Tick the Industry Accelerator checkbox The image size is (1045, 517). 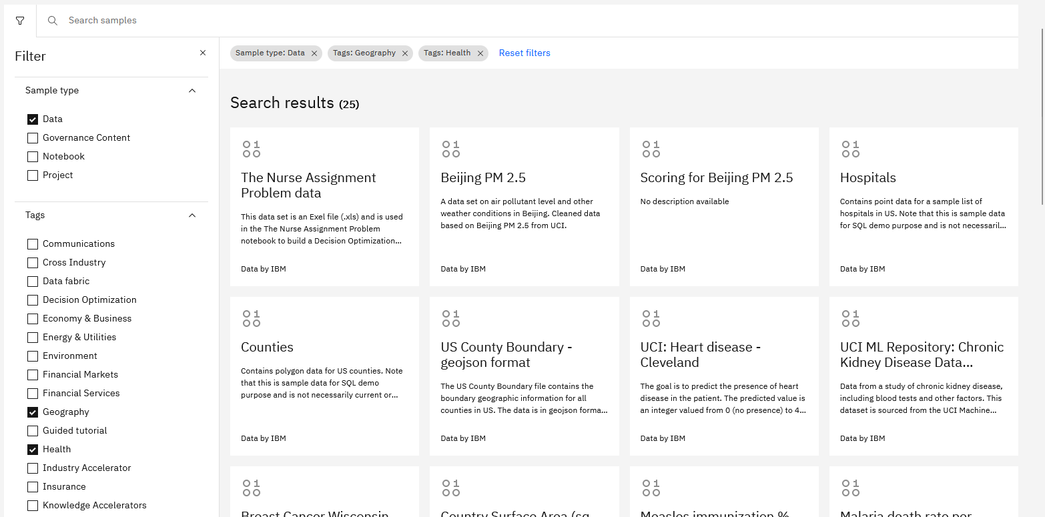33,468
